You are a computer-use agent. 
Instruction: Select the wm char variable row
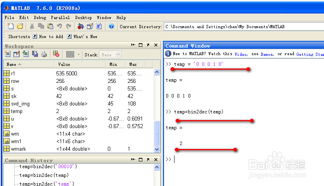[x=79, y=134]
